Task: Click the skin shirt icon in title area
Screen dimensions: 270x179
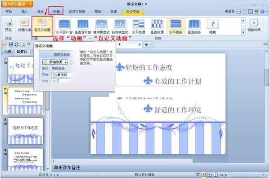Action: click(x=244, y=12)
